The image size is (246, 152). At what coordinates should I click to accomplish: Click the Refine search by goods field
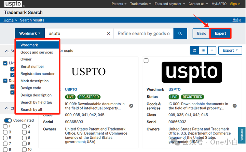pyautogui.click(x=143, y=33)
